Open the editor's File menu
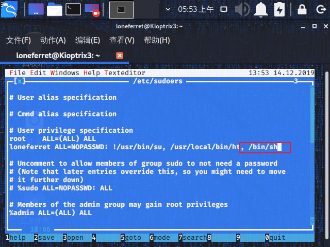 tap(18, 73)
